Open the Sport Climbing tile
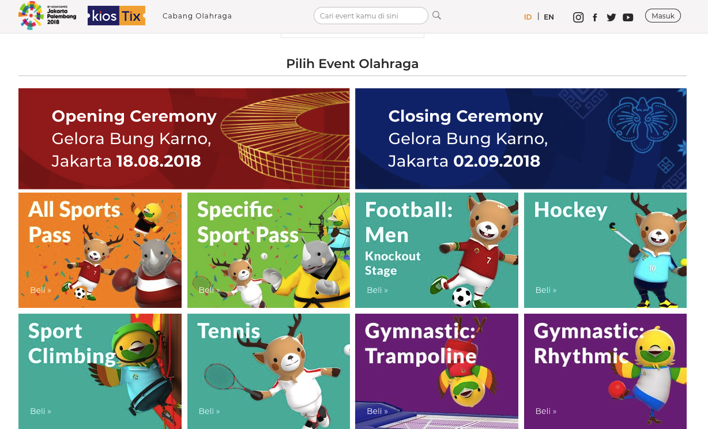 coord(100,371)
